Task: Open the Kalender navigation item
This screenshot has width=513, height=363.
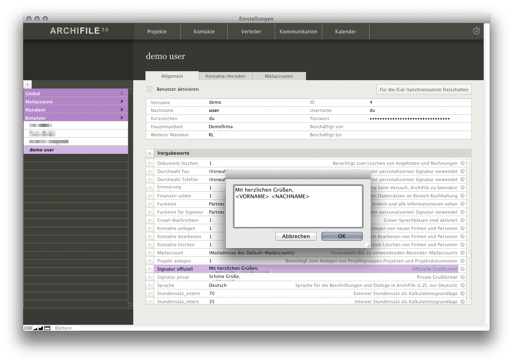Action: coord(346,31)
